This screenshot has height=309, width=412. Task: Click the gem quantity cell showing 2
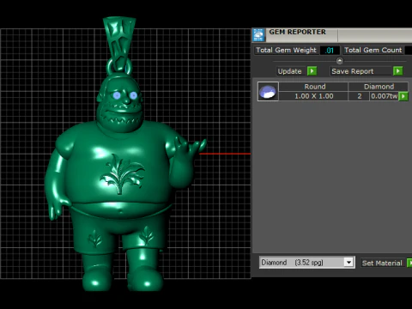click(x=360, y=96)
